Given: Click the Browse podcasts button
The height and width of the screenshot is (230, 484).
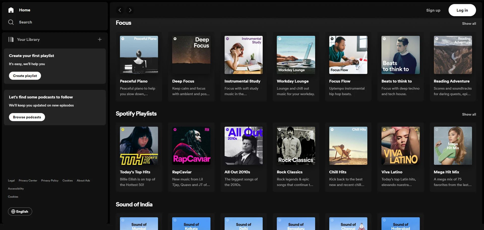Looking at the screenshot, I should pos(27,117).
